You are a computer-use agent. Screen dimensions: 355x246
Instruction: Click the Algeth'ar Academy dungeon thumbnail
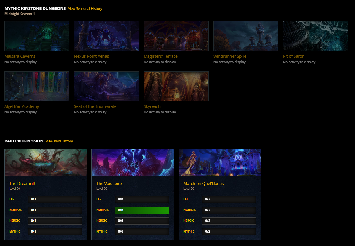coord(37,86)
